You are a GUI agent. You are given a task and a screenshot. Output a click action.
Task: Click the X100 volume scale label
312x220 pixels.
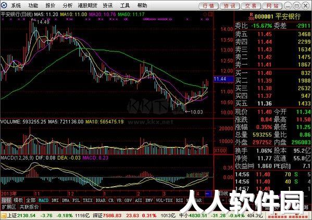[220, 150]
